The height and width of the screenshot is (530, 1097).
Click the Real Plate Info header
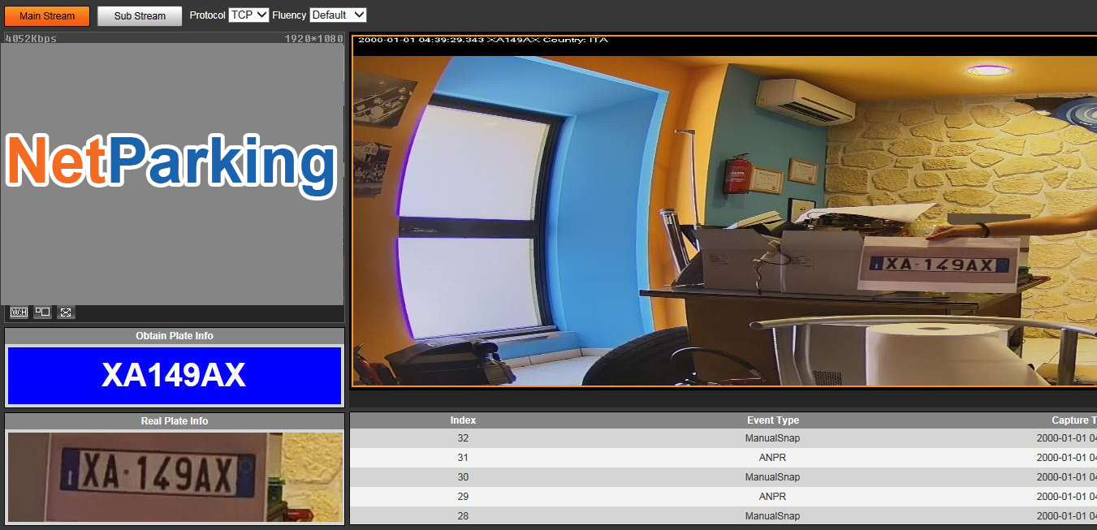(x=175, y=421)
